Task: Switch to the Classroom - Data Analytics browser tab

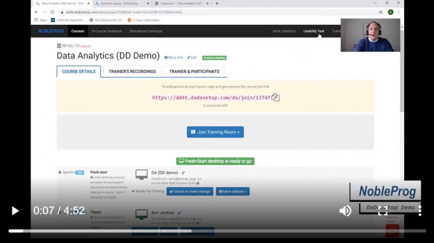Action: click(x=181, y=4)
